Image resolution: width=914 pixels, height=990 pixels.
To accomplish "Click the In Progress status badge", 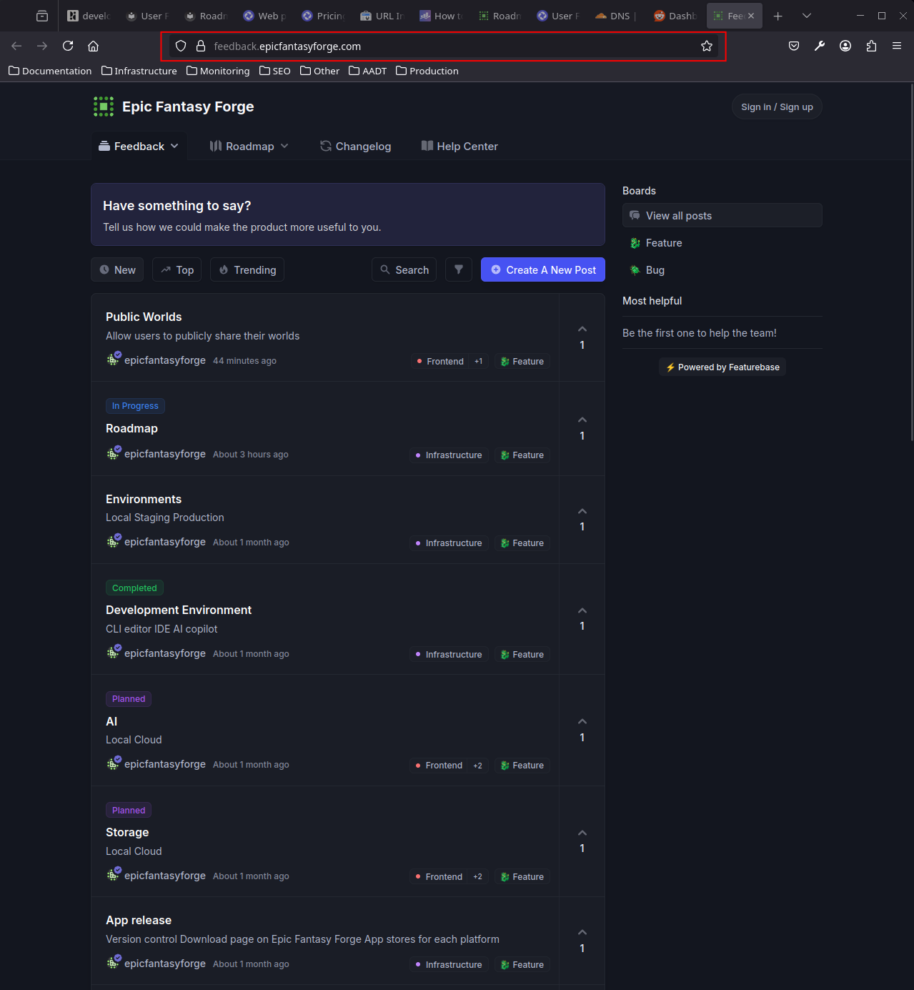I will tap(135, 406).
